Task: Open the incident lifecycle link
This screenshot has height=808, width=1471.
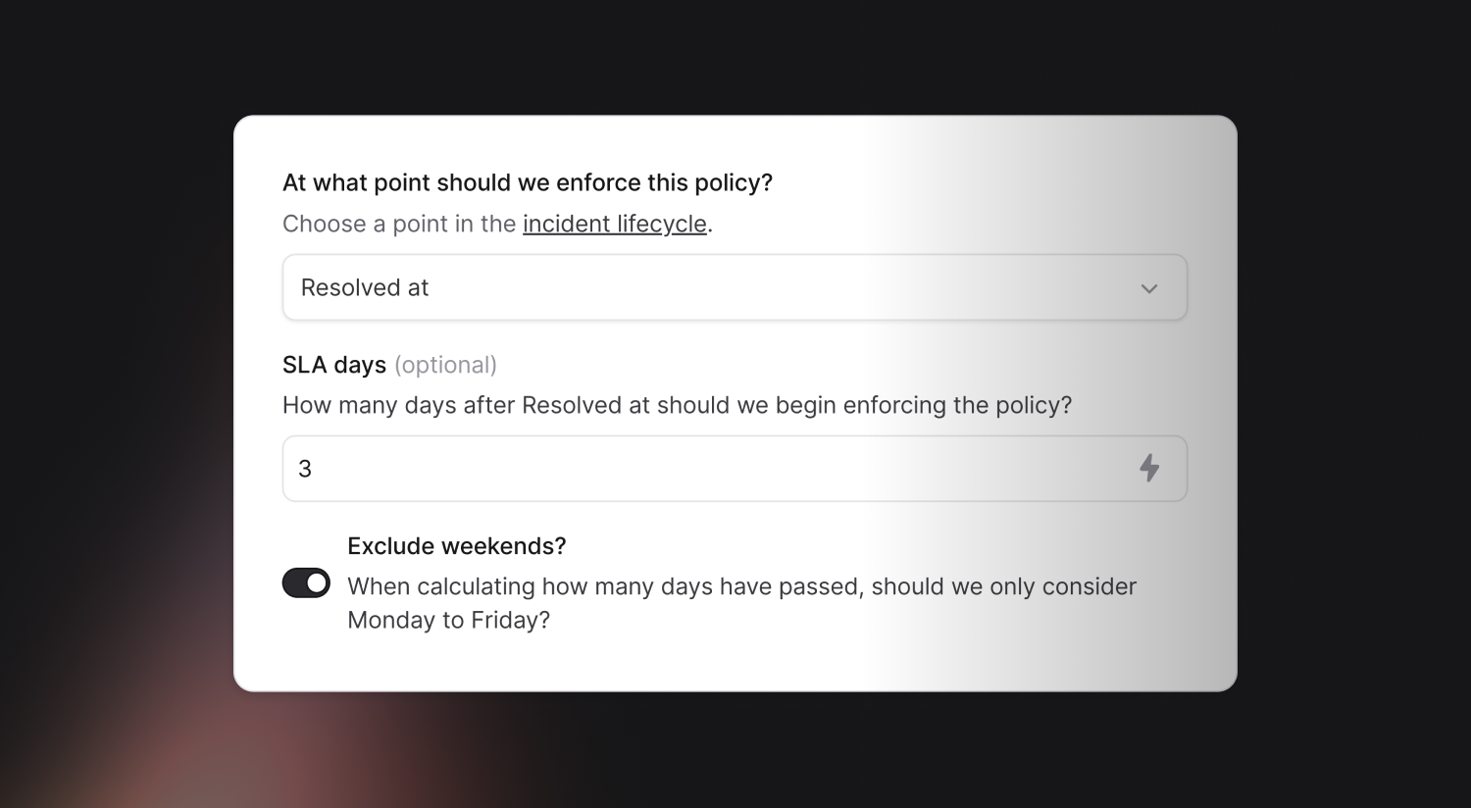Action: click(x=615, y=224)
